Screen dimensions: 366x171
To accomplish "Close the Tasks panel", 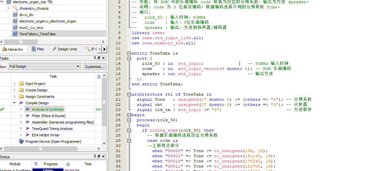I will pos(103,58).
